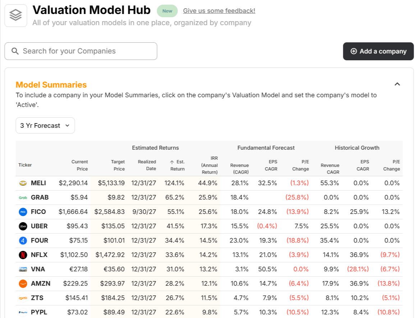
Task: Click the Fundamental Forecast group header
Action: tap(266, 148)
